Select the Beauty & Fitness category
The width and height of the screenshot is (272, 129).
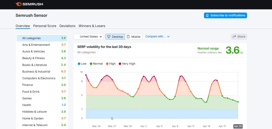coord(42,58)
